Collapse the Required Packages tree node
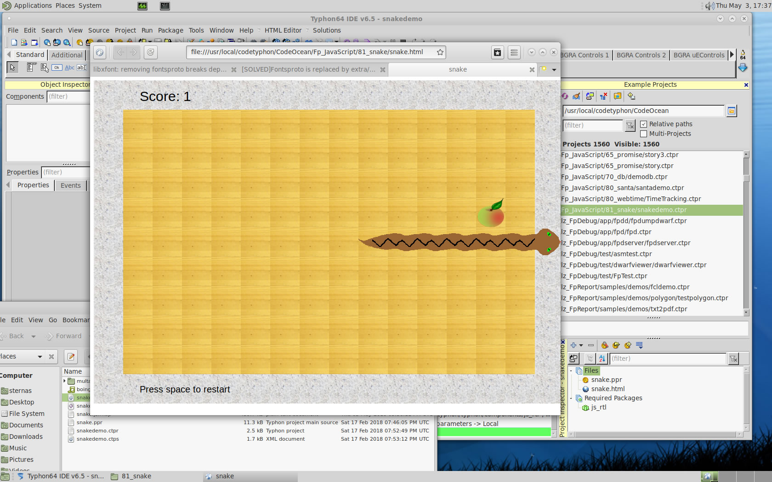The image size is (772, 482). (x=571, y=398)
